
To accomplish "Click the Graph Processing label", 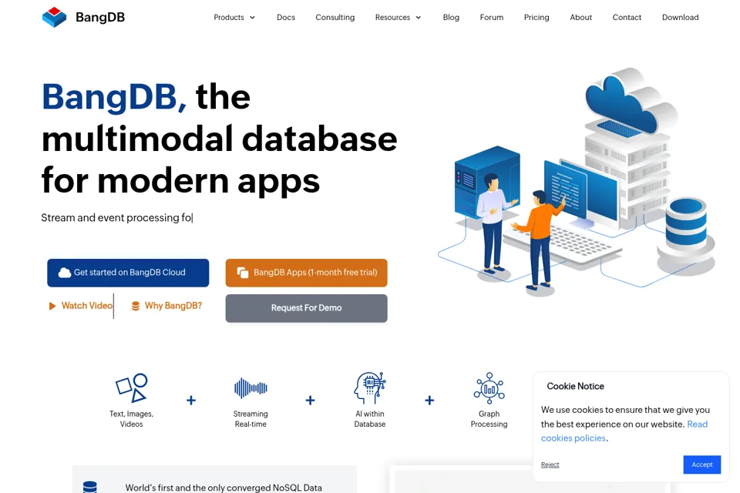I will coord(489,419).
